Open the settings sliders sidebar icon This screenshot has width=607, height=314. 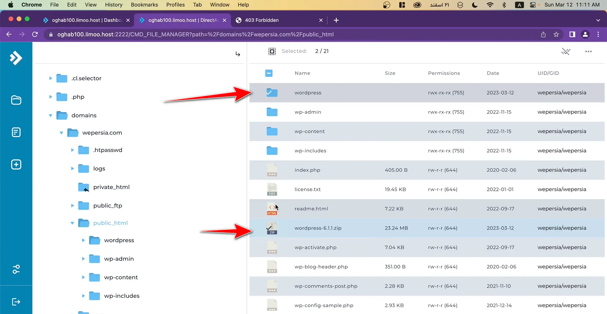point(16,269)
